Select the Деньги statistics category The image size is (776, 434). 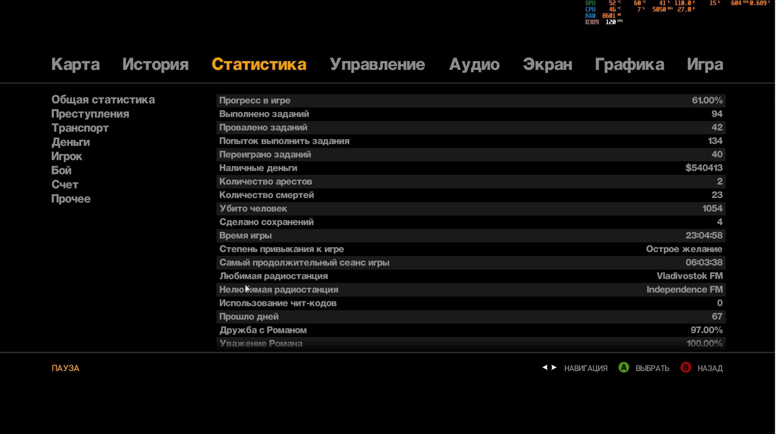pyautogui.click(x=71, y=142)
